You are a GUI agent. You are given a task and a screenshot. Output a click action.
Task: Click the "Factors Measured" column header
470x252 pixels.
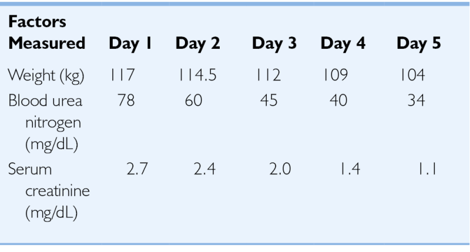point(47,34)
